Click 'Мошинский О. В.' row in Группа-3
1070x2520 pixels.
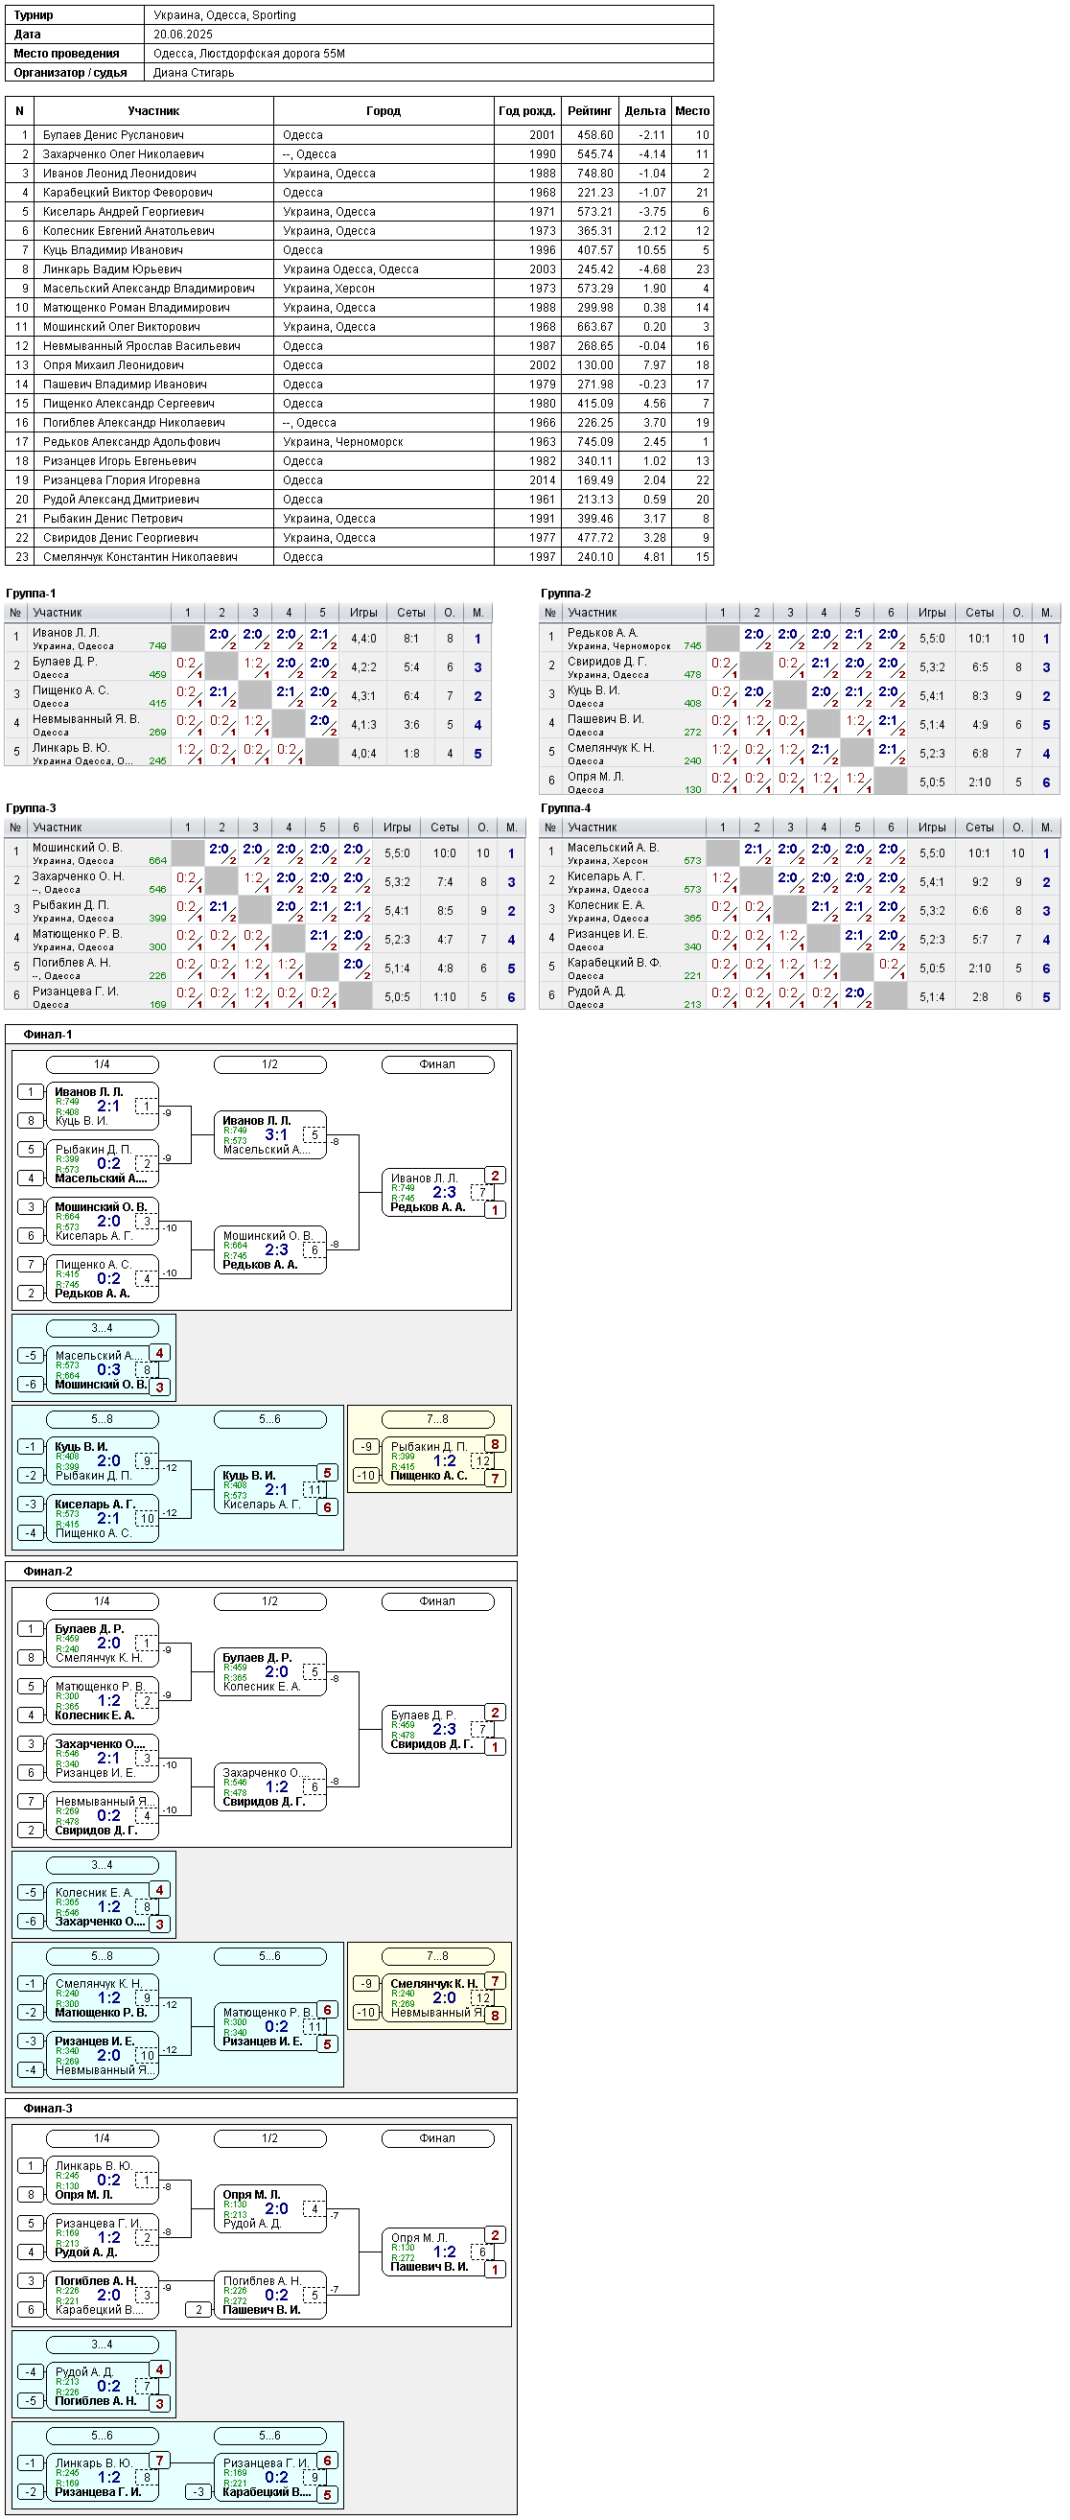pos(265,853)
